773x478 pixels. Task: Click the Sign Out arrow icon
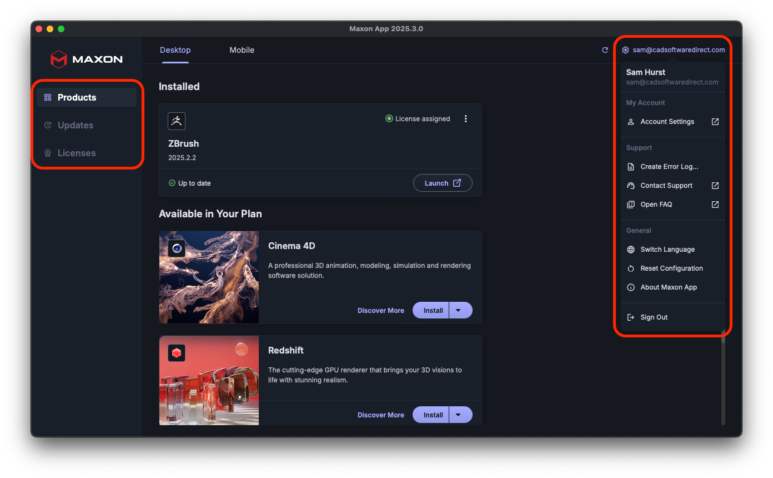click(630, 317)
